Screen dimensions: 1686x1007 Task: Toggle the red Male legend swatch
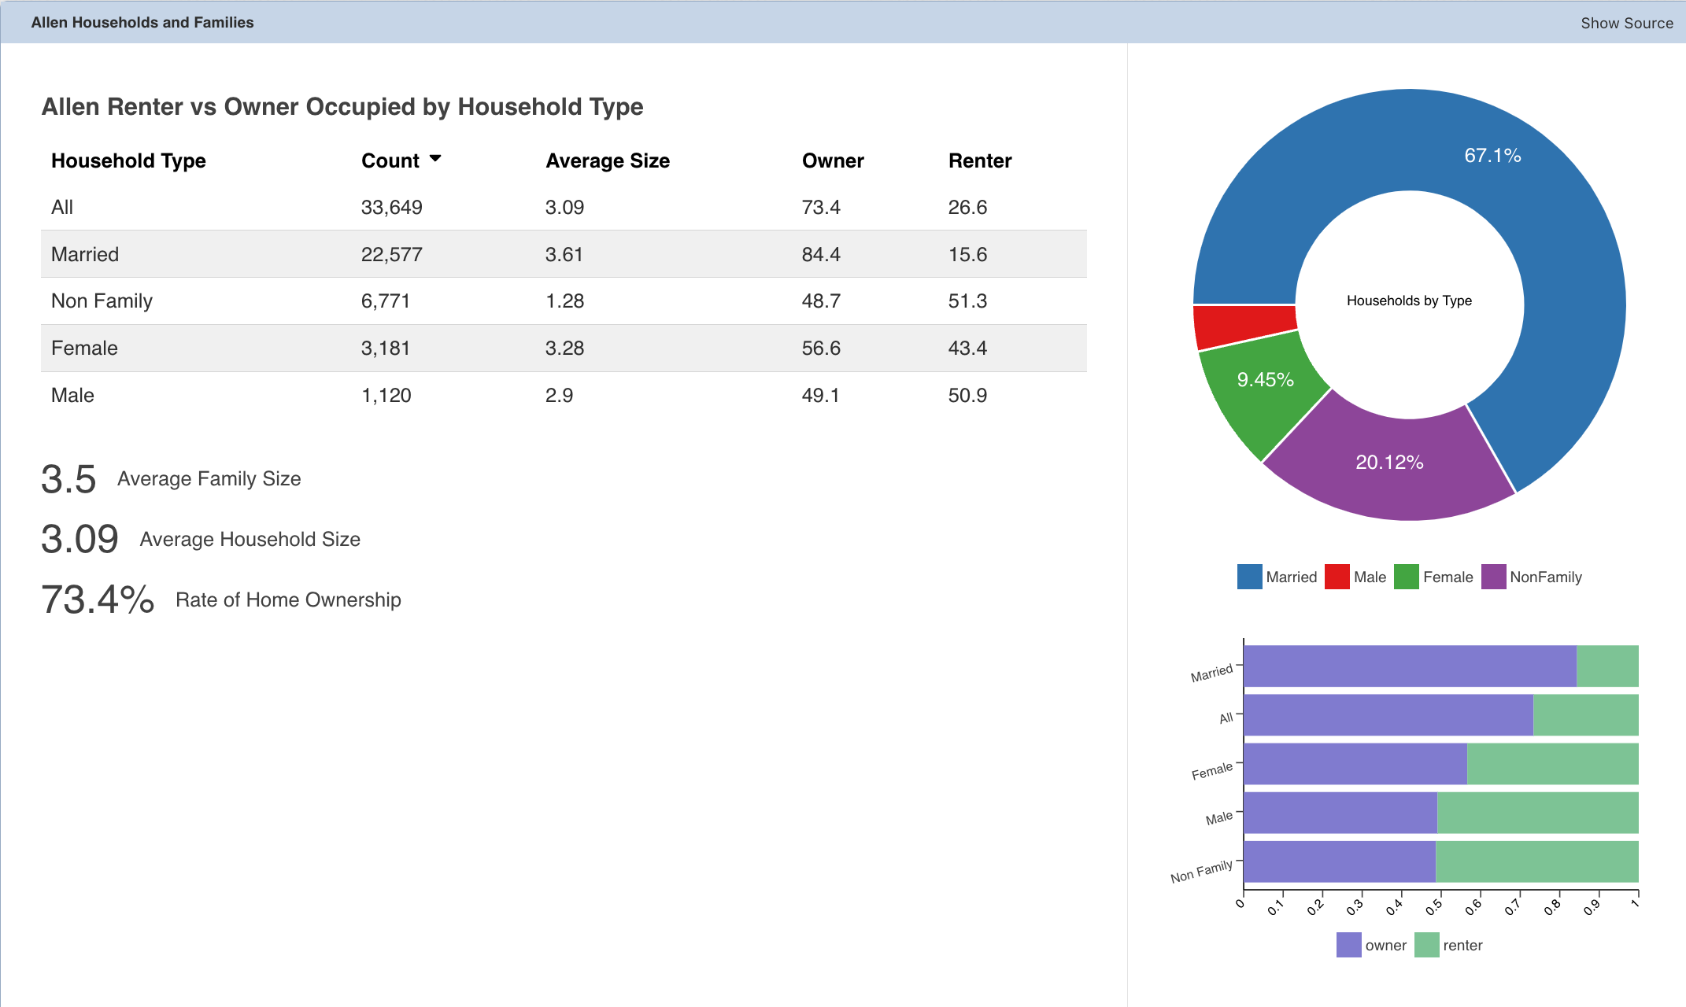click(x=1337, y=577)
